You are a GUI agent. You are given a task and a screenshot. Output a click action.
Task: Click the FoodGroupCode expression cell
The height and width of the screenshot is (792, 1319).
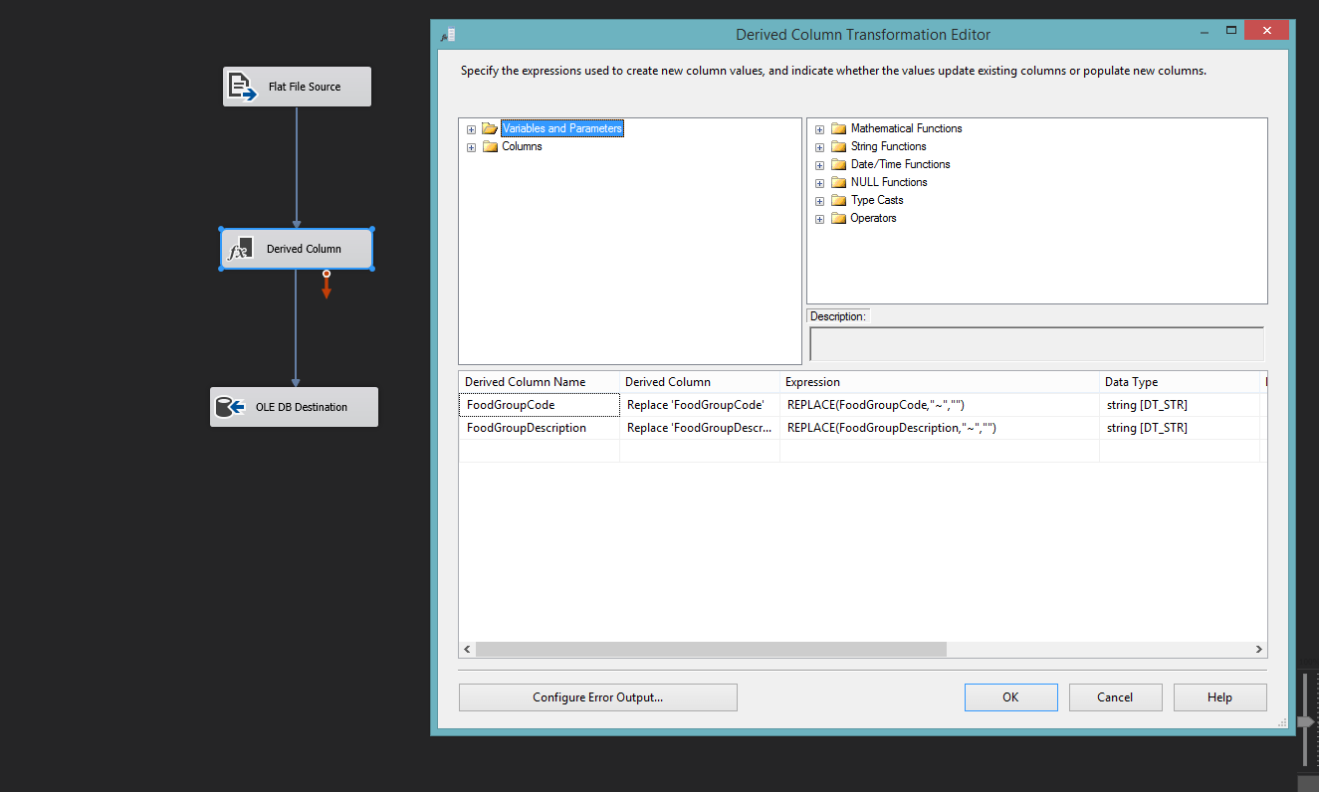point(939,405)
